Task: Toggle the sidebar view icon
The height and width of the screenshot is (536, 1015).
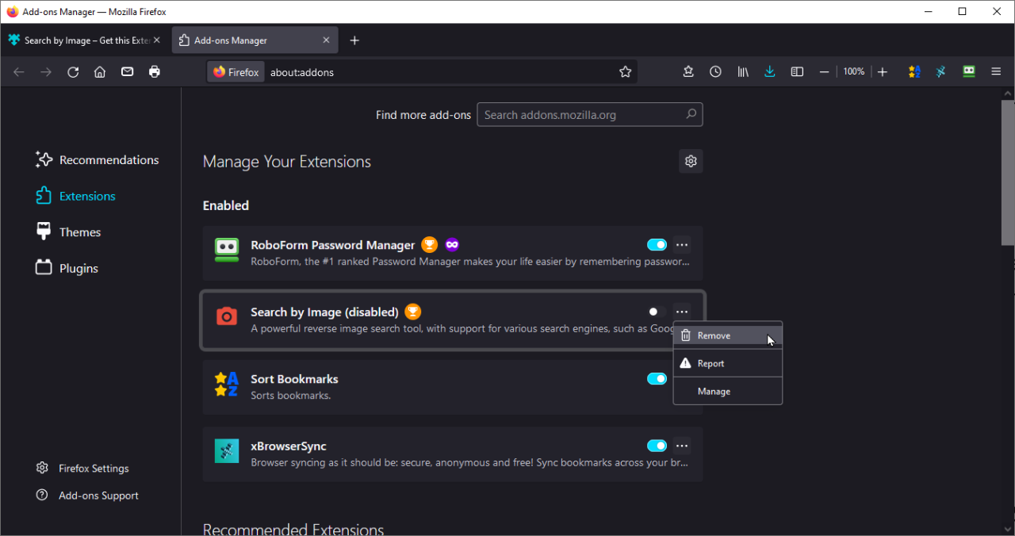Action: (x=797, y=71)
